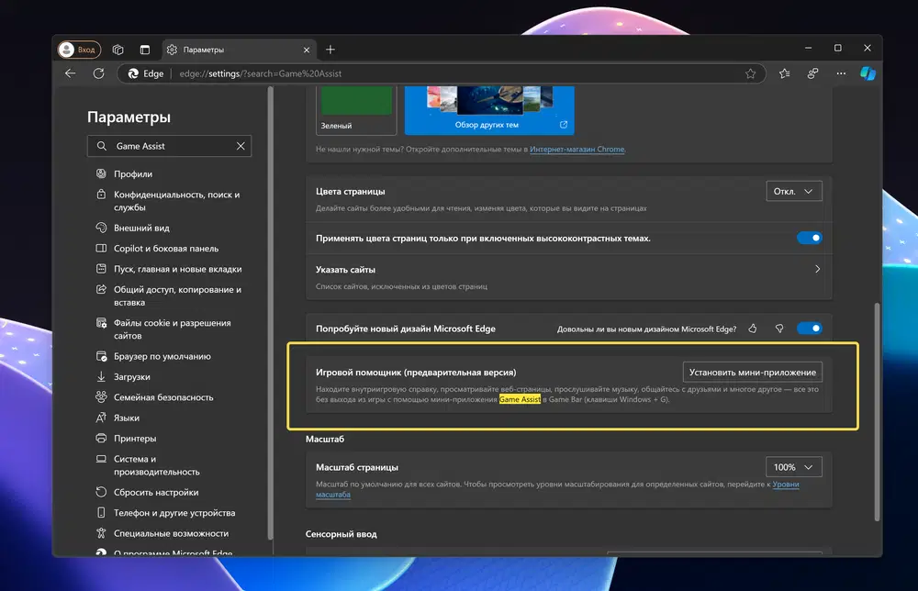Open the tab actions menu icon
Screen dimensions: 918x591
coord(145,50)
